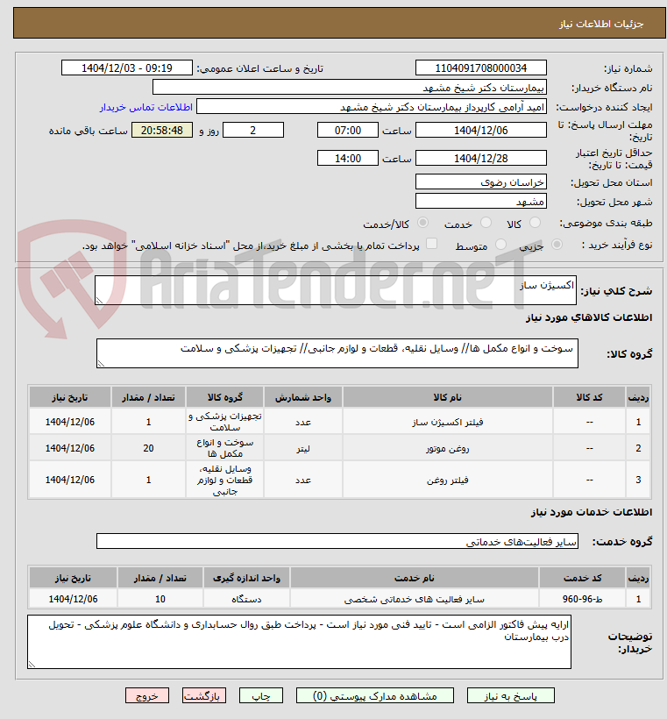Viewport: 667px width, 719px height.
Task: Click buyer organization field 'بیمارستان دکتر شیخ مشهد'
Action: point(350,87)
